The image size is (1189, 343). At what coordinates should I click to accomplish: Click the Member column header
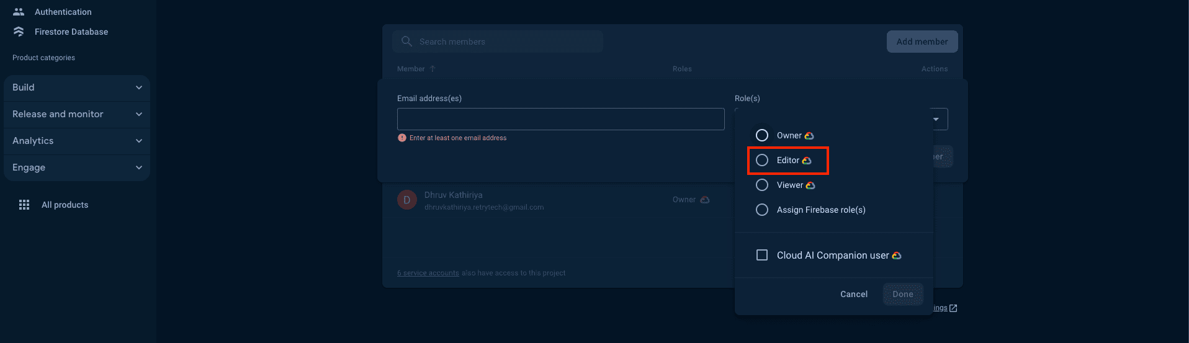(411, 69)
